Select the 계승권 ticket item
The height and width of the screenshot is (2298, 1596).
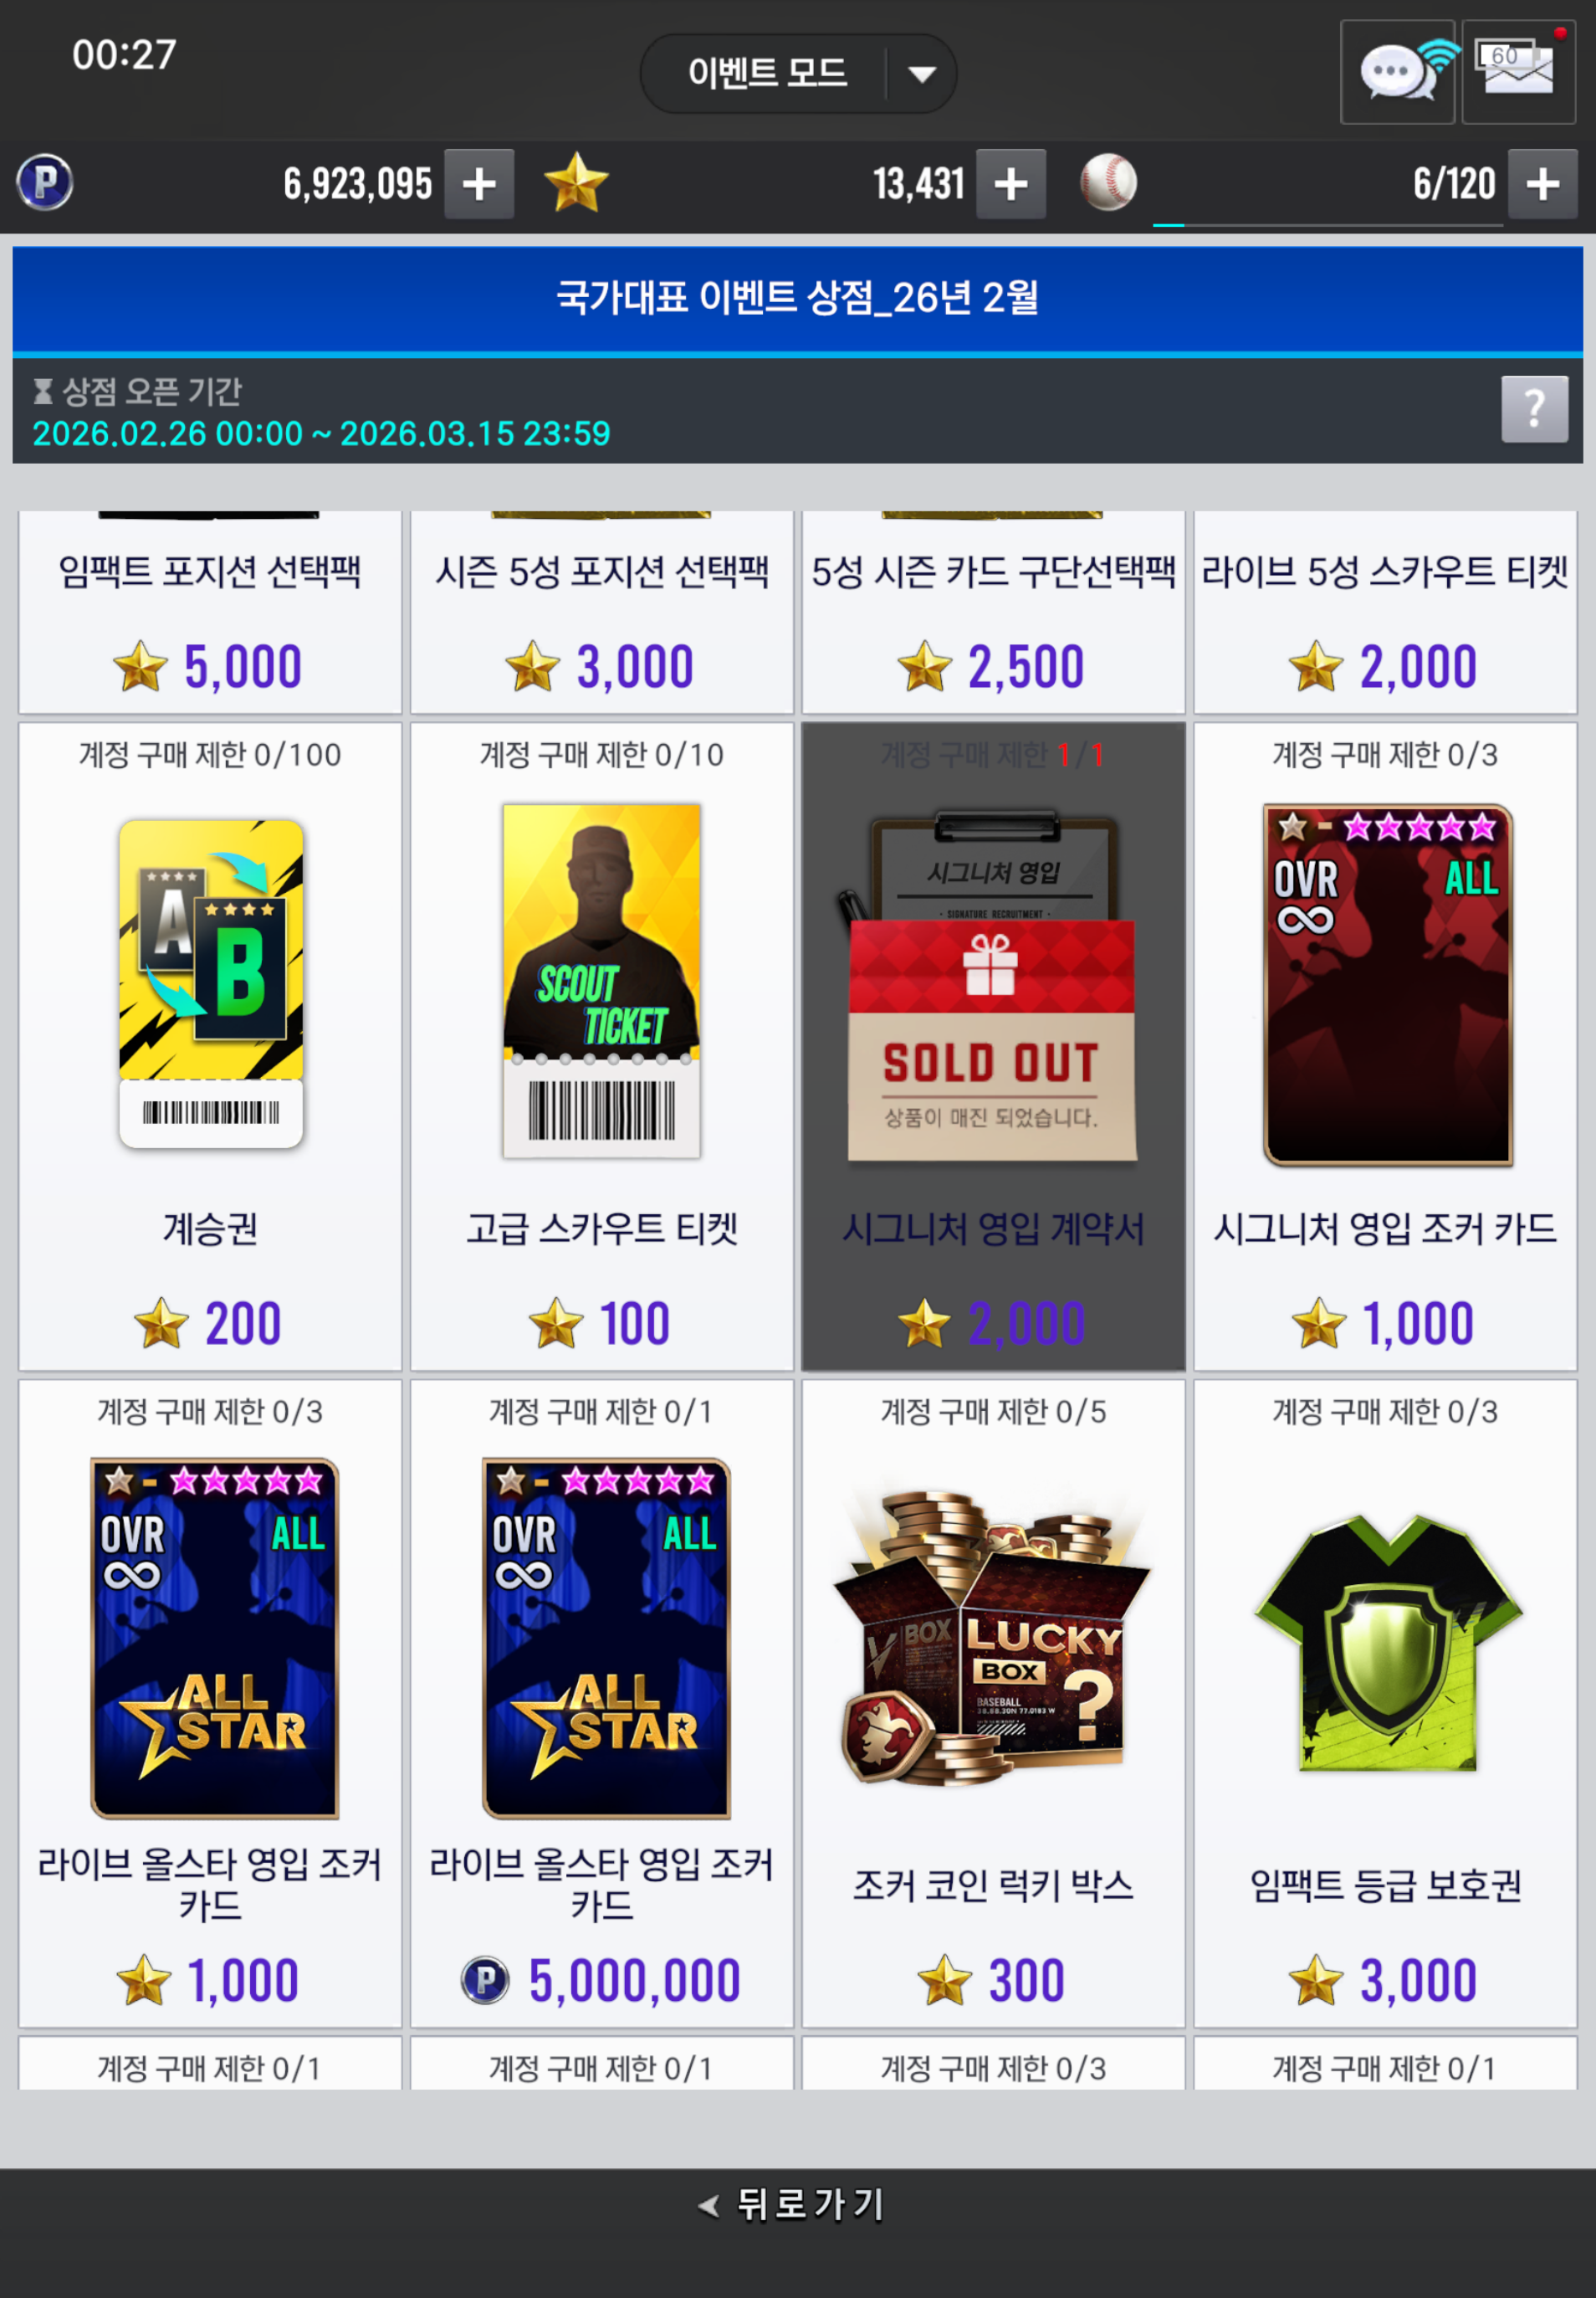point(210,1046)
